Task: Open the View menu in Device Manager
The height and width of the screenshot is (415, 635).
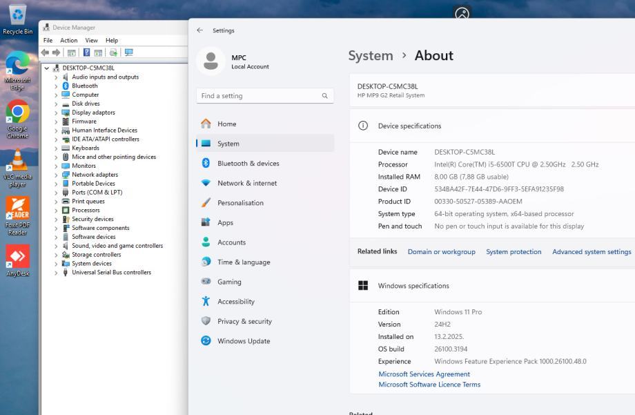Action: [x=91, y=41]
